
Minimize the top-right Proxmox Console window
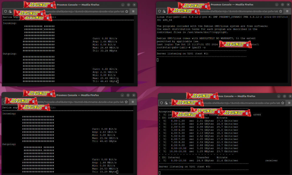pyautogui.click(x=277, y=5)
